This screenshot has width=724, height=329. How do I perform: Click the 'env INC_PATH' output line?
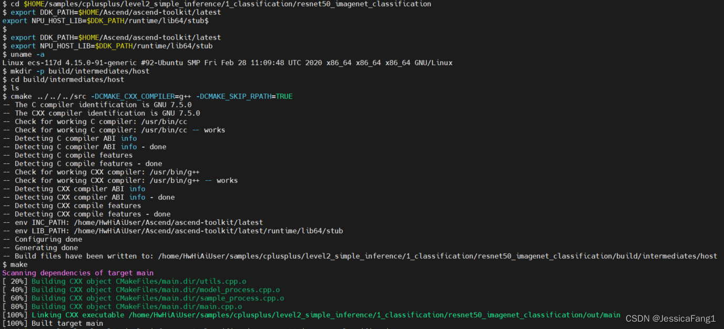[x=132, y=222]
